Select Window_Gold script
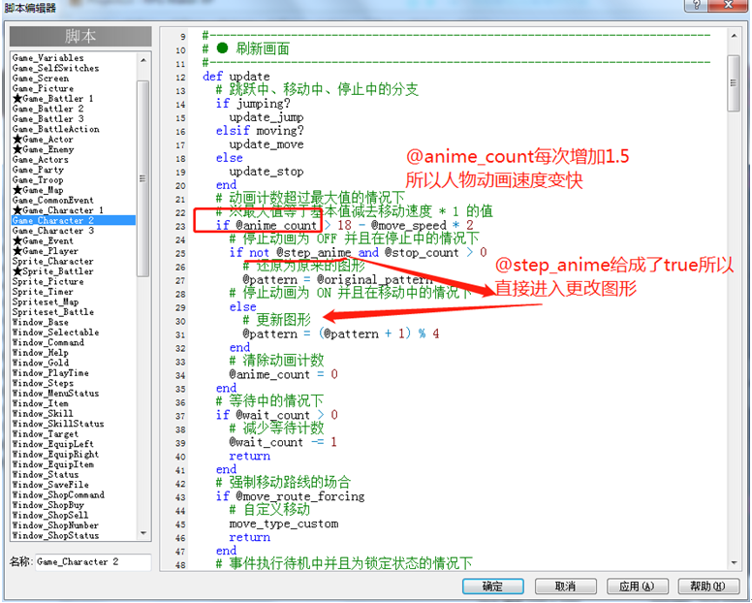The image size is (752, 603). pos(41,363)
